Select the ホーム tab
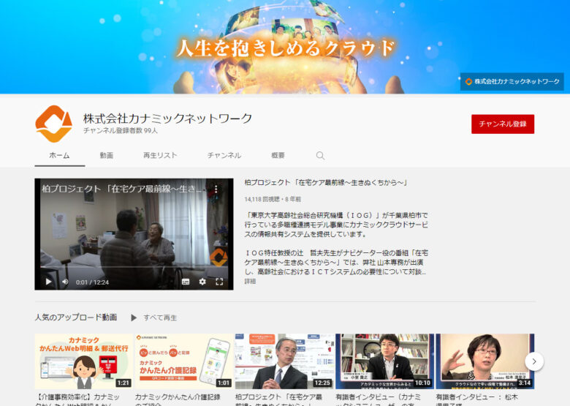 (60, 155)
